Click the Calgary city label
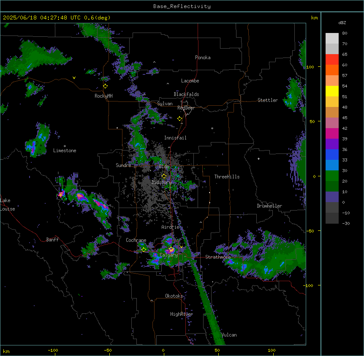This screenshot has width=364, height=356. pos(168,255)
